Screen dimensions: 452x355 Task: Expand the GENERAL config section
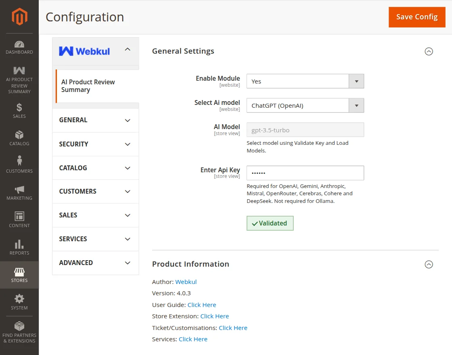pyautogui.click(x=95, y=120)
